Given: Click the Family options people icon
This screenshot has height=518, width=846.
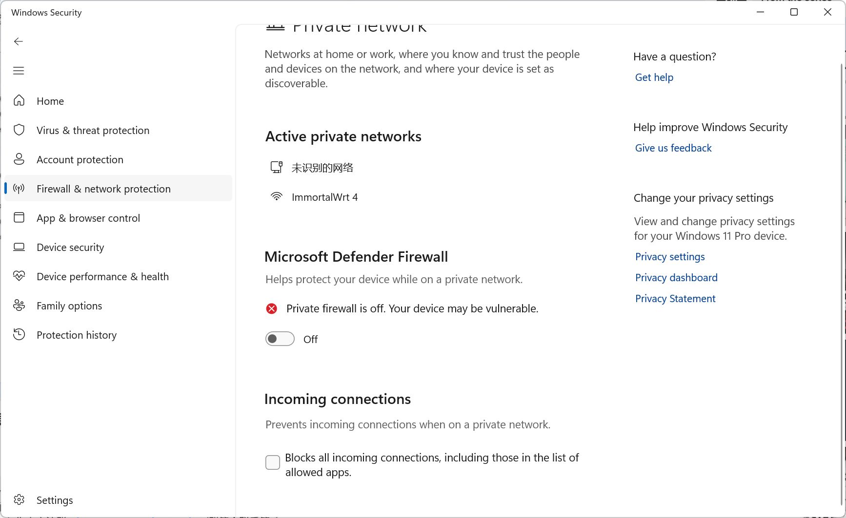Looking at the screenshot, I should click(x=19, y=305).
